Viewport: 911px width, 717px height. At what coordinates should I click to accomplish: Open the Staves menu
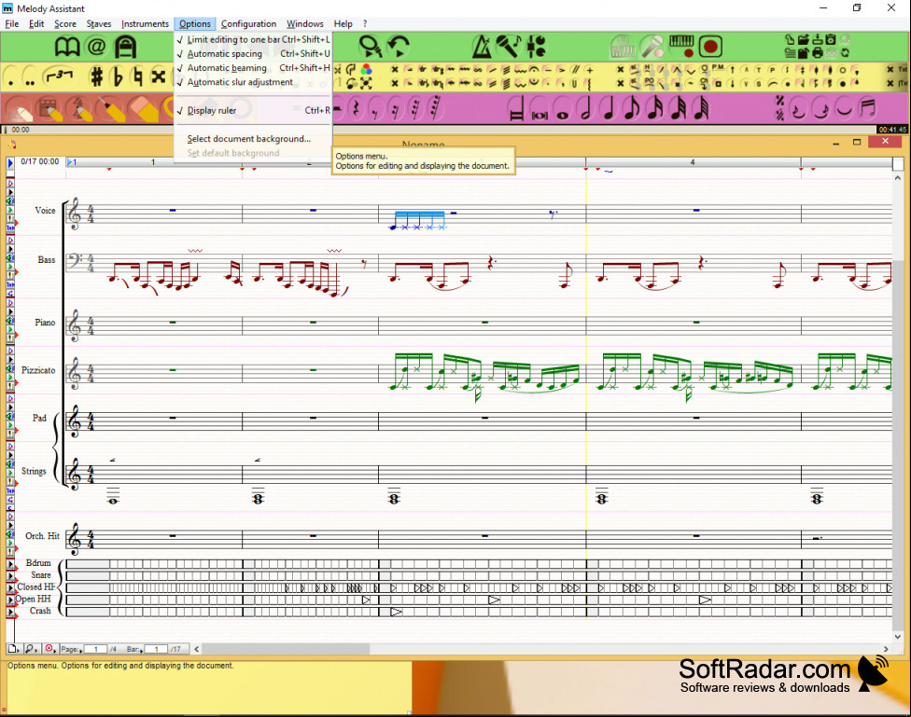[99, 24]
